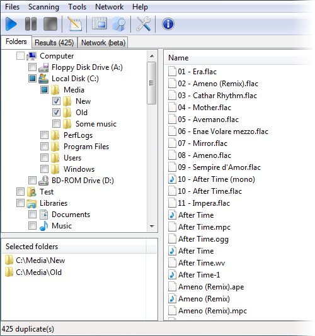Check the BD-ROM Drive (D:) checkbox
The height and width of the screenshot is (336, 315).
click(32, 181)
